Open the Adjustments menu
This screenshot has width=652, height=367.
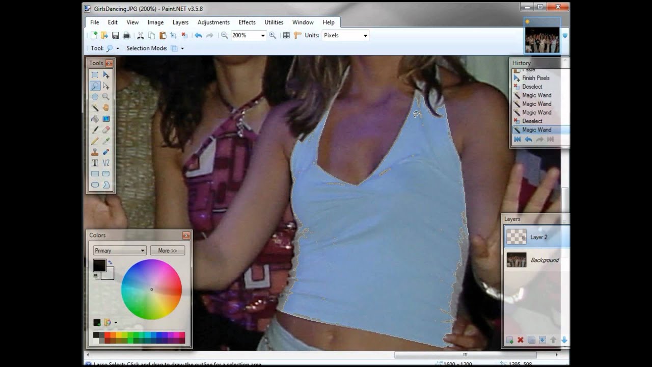tap(213, 22)
